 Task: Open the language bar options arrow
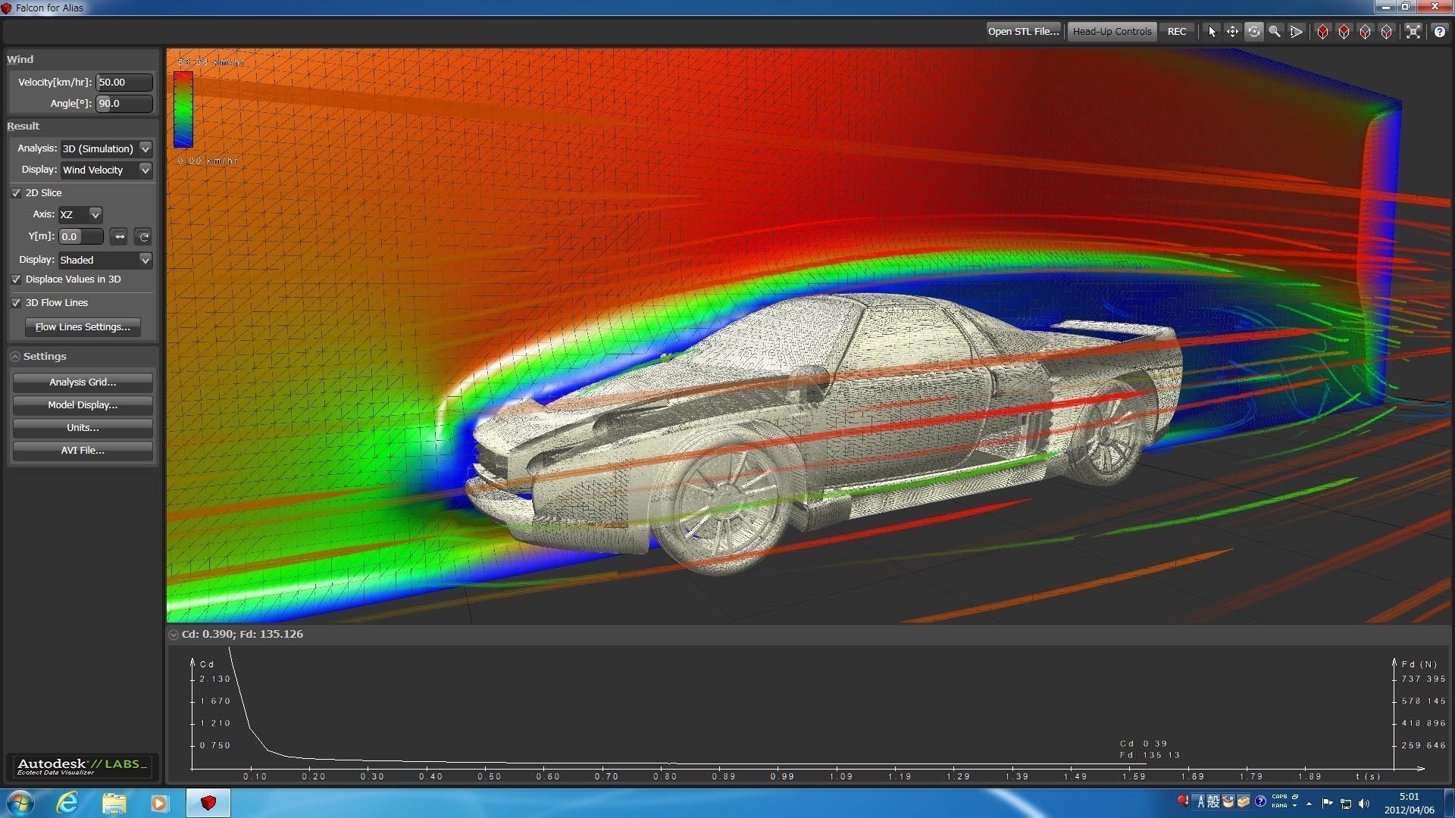point(1294,806)
